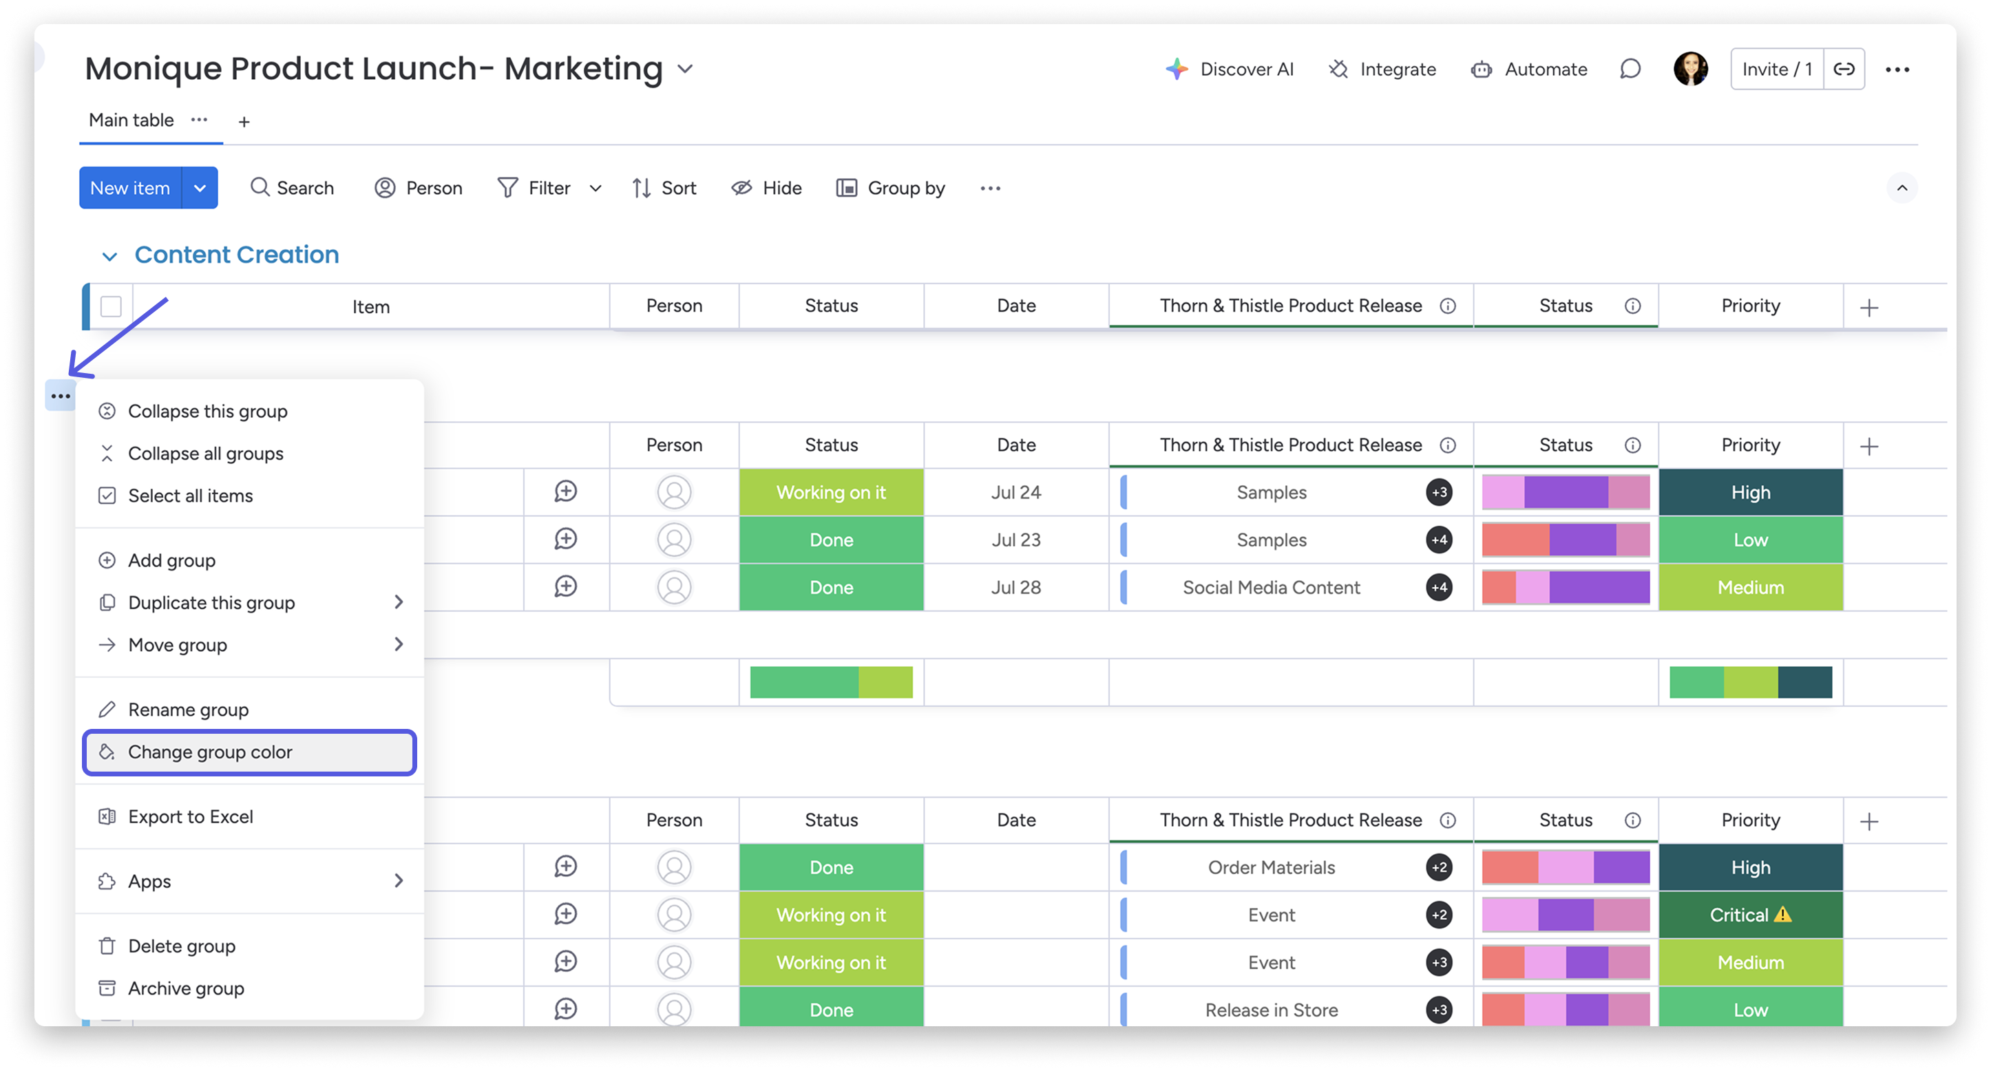
Task: Click the user profile avatar
Action: (x=1690, y=70)
